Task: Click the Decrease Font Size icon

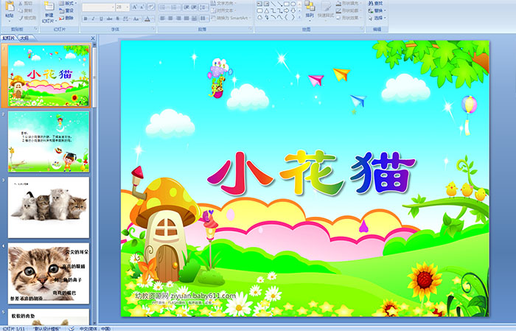Action: tap(142, 7)
